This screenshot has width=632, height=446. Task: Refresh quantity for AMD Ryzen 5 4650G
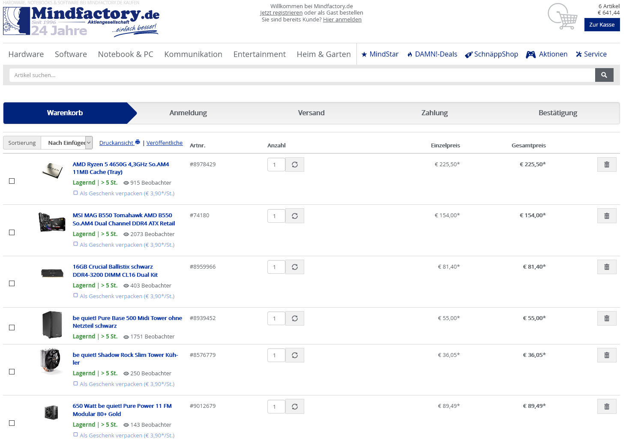[295, 165]
